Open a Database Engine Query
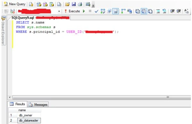192x124 pixels. pos(31,4)
